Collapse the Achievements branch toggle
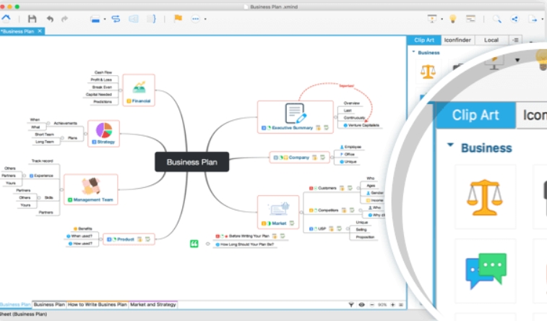 point(48,123)
